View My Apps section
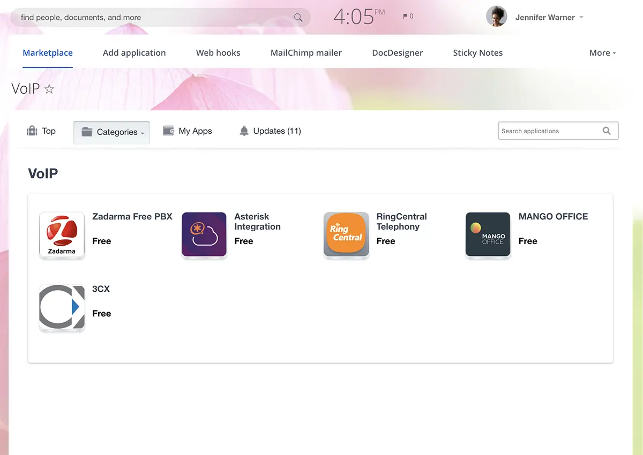 (188, 131)
